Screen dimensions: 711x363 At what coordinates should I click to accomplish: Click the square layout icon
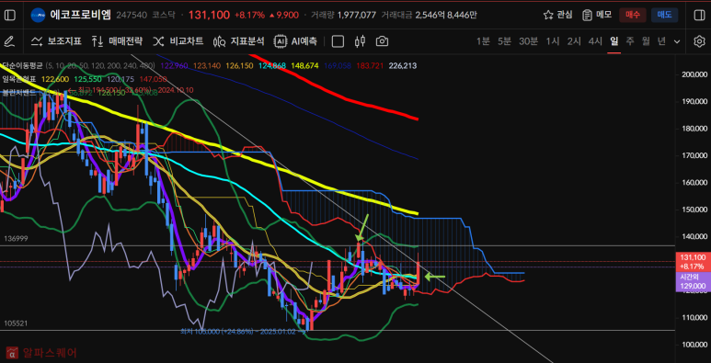pos(338,41)
